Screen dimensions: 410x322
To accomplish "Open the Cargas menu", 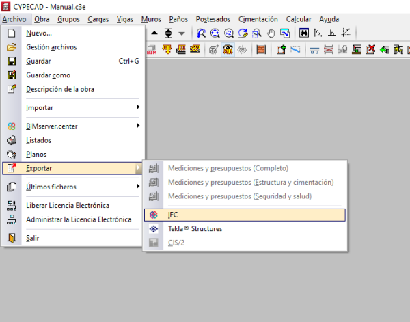I will pos(98,19).
